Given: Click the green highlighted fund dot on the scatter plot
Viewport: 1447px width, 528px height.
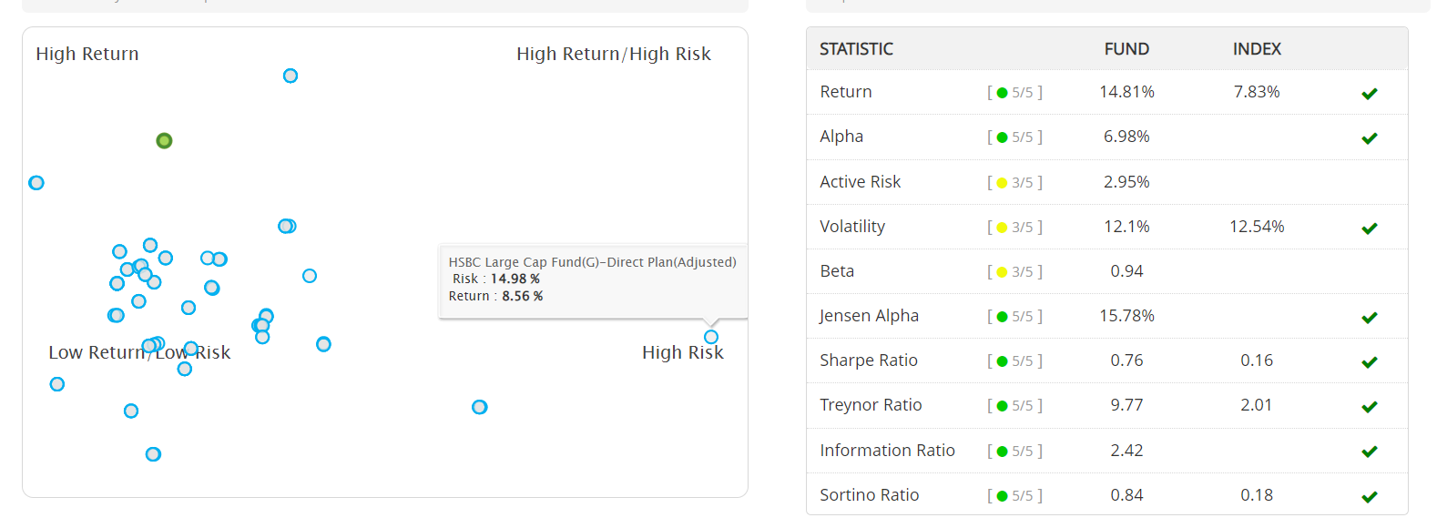Looking at the screenshot, I should pos(164,140).
